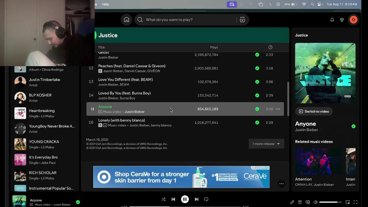The width and height of the screenshot is (368, 207).
Task: Toggle saved checkmark for Ghost
Action: coord(257,55)
